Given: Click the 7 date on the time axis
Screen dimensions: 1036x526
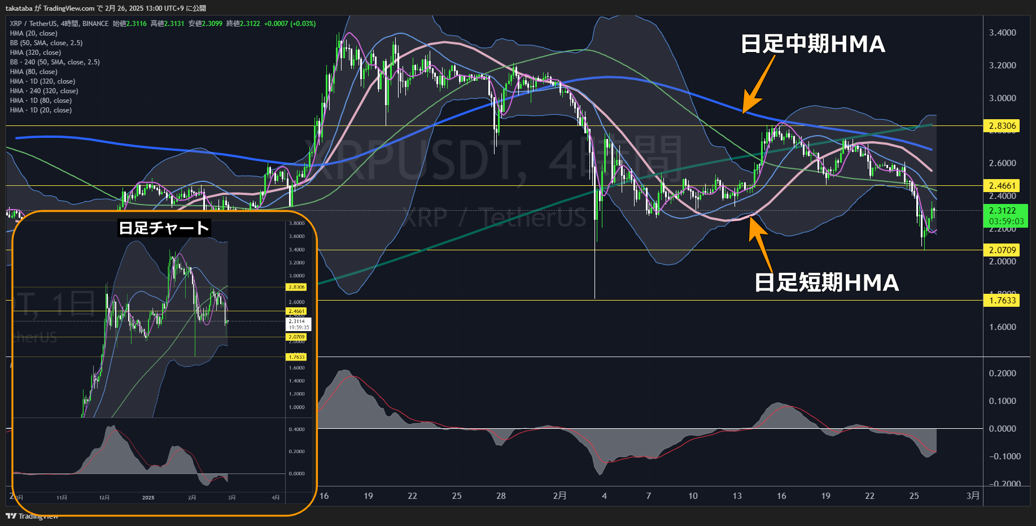Looking at the screenshot, I should pos(649,496).
